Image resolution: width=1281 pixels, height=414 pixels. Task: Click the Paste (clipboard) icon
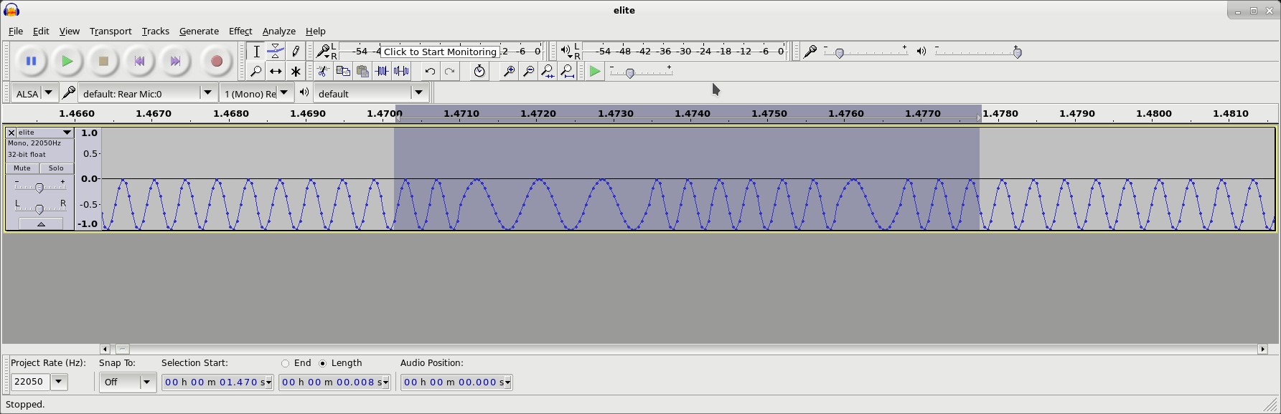coord(362,71)
